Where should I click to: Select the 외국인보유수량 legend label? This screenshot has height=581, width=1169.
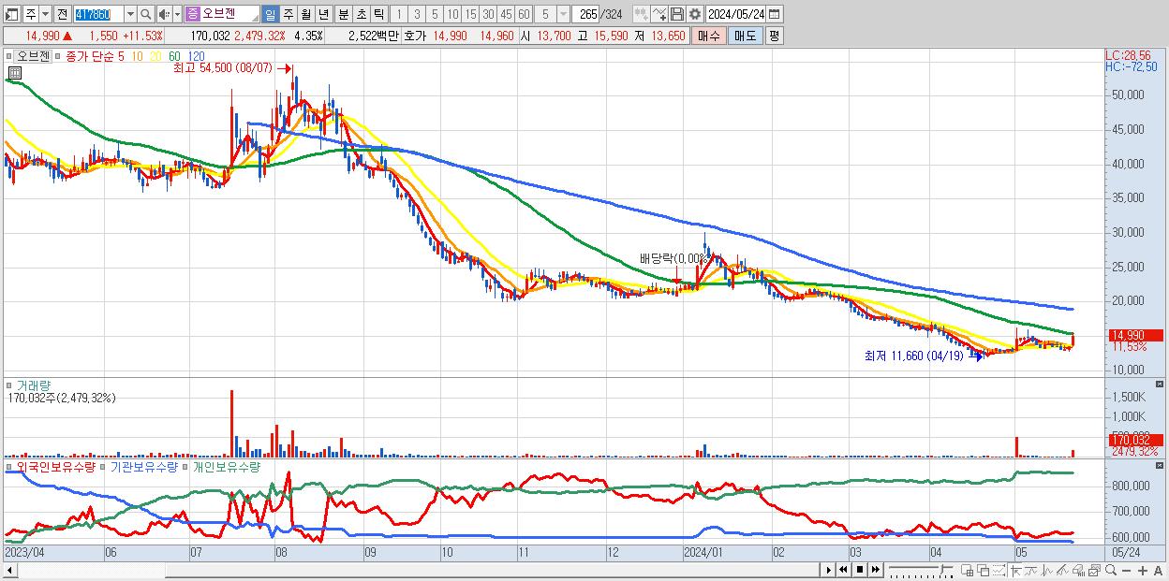[55, 466]
